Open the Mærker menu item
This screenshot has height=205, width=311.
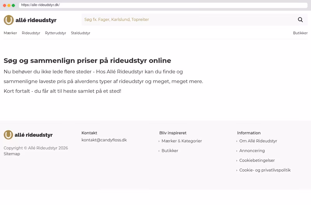tap(10, 33)
